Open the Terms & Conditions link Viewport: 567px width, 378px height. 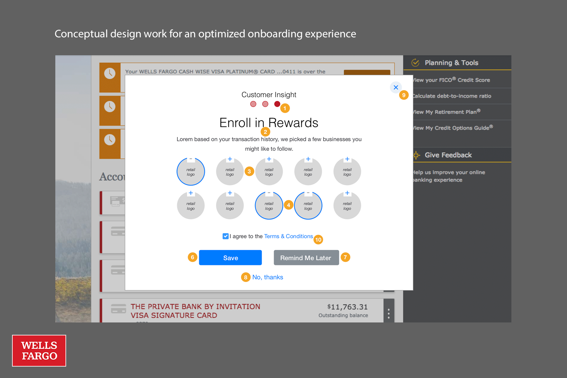click(x=288, y=236)
